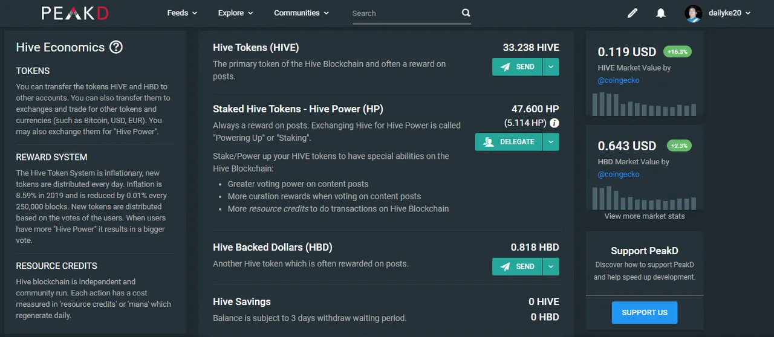Viewport: 774px width, 337px height.
Task: Open the Explore menu
Action: point(235,13)
